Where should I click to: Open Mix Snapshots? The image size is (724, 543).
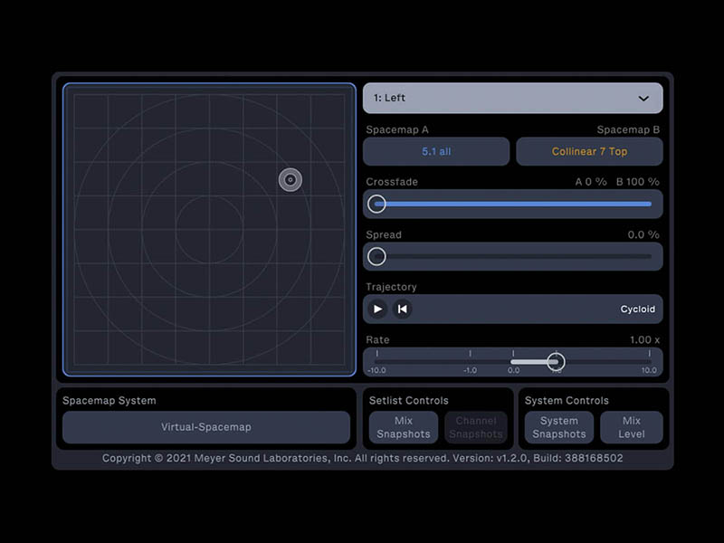[403, 427]
